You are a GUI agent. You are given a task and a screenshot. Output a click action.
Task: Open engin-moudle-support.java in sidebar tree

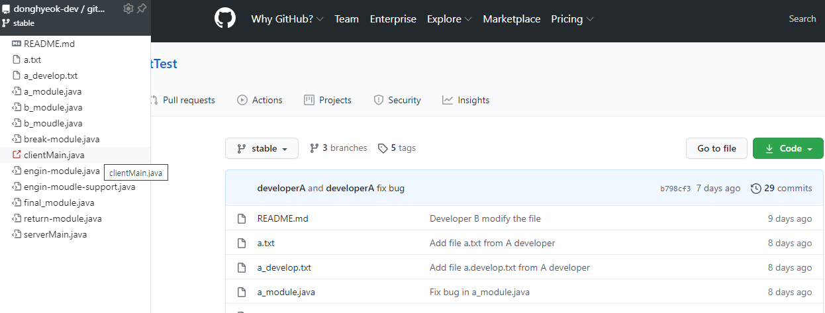(79, 187)
